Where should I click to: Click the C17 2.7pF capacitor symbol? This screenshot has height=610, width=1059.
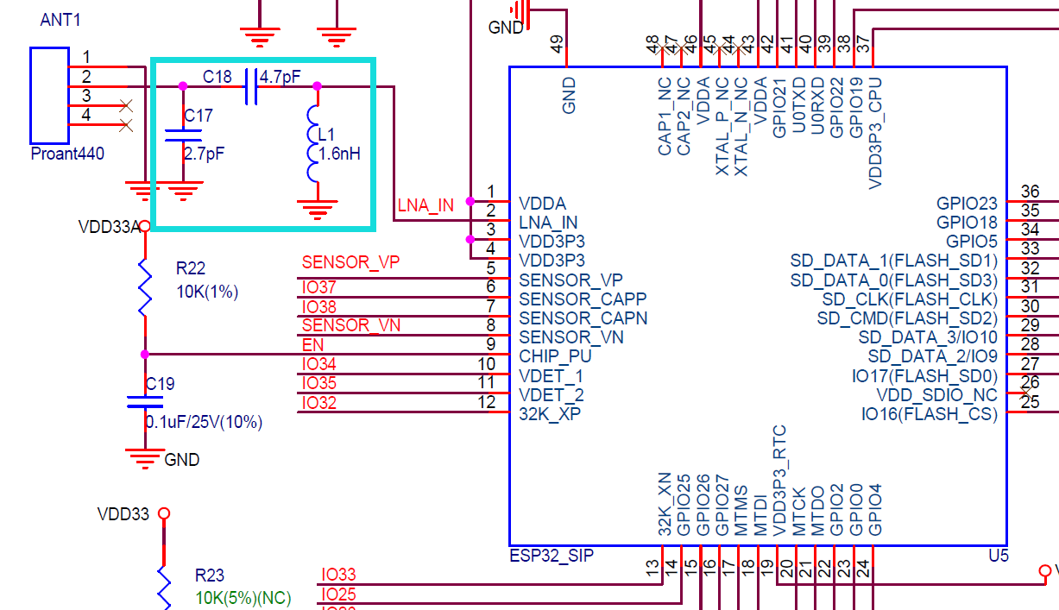(x=183, y=135)
